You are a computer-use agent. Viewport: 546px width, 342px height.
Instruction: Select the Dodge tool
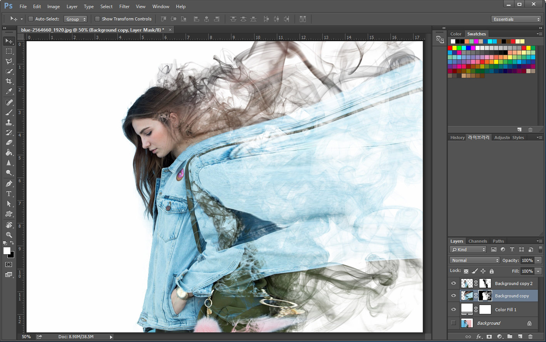[x=9, y=173]
